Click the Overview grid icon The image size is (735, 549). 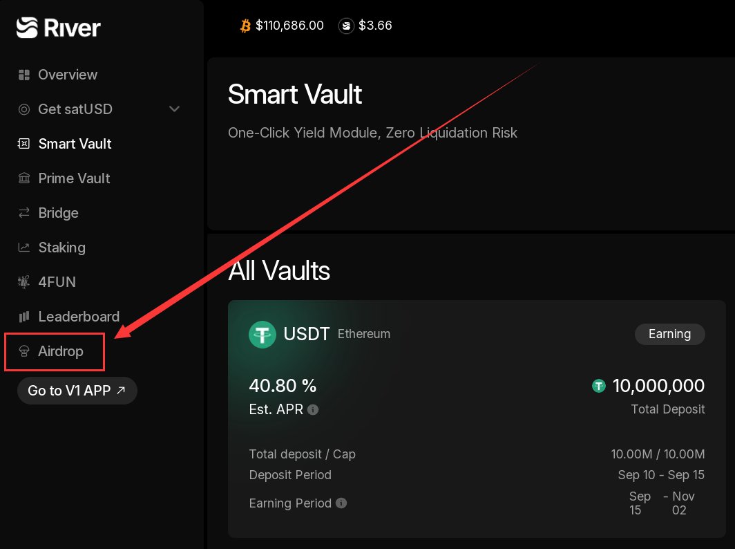pyautogui.click(x=24, y=75)
